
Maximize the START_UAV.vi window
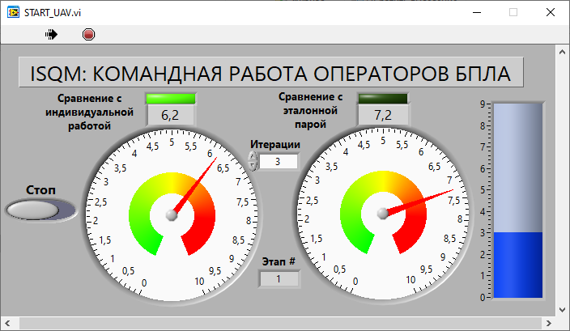point(513,12)
